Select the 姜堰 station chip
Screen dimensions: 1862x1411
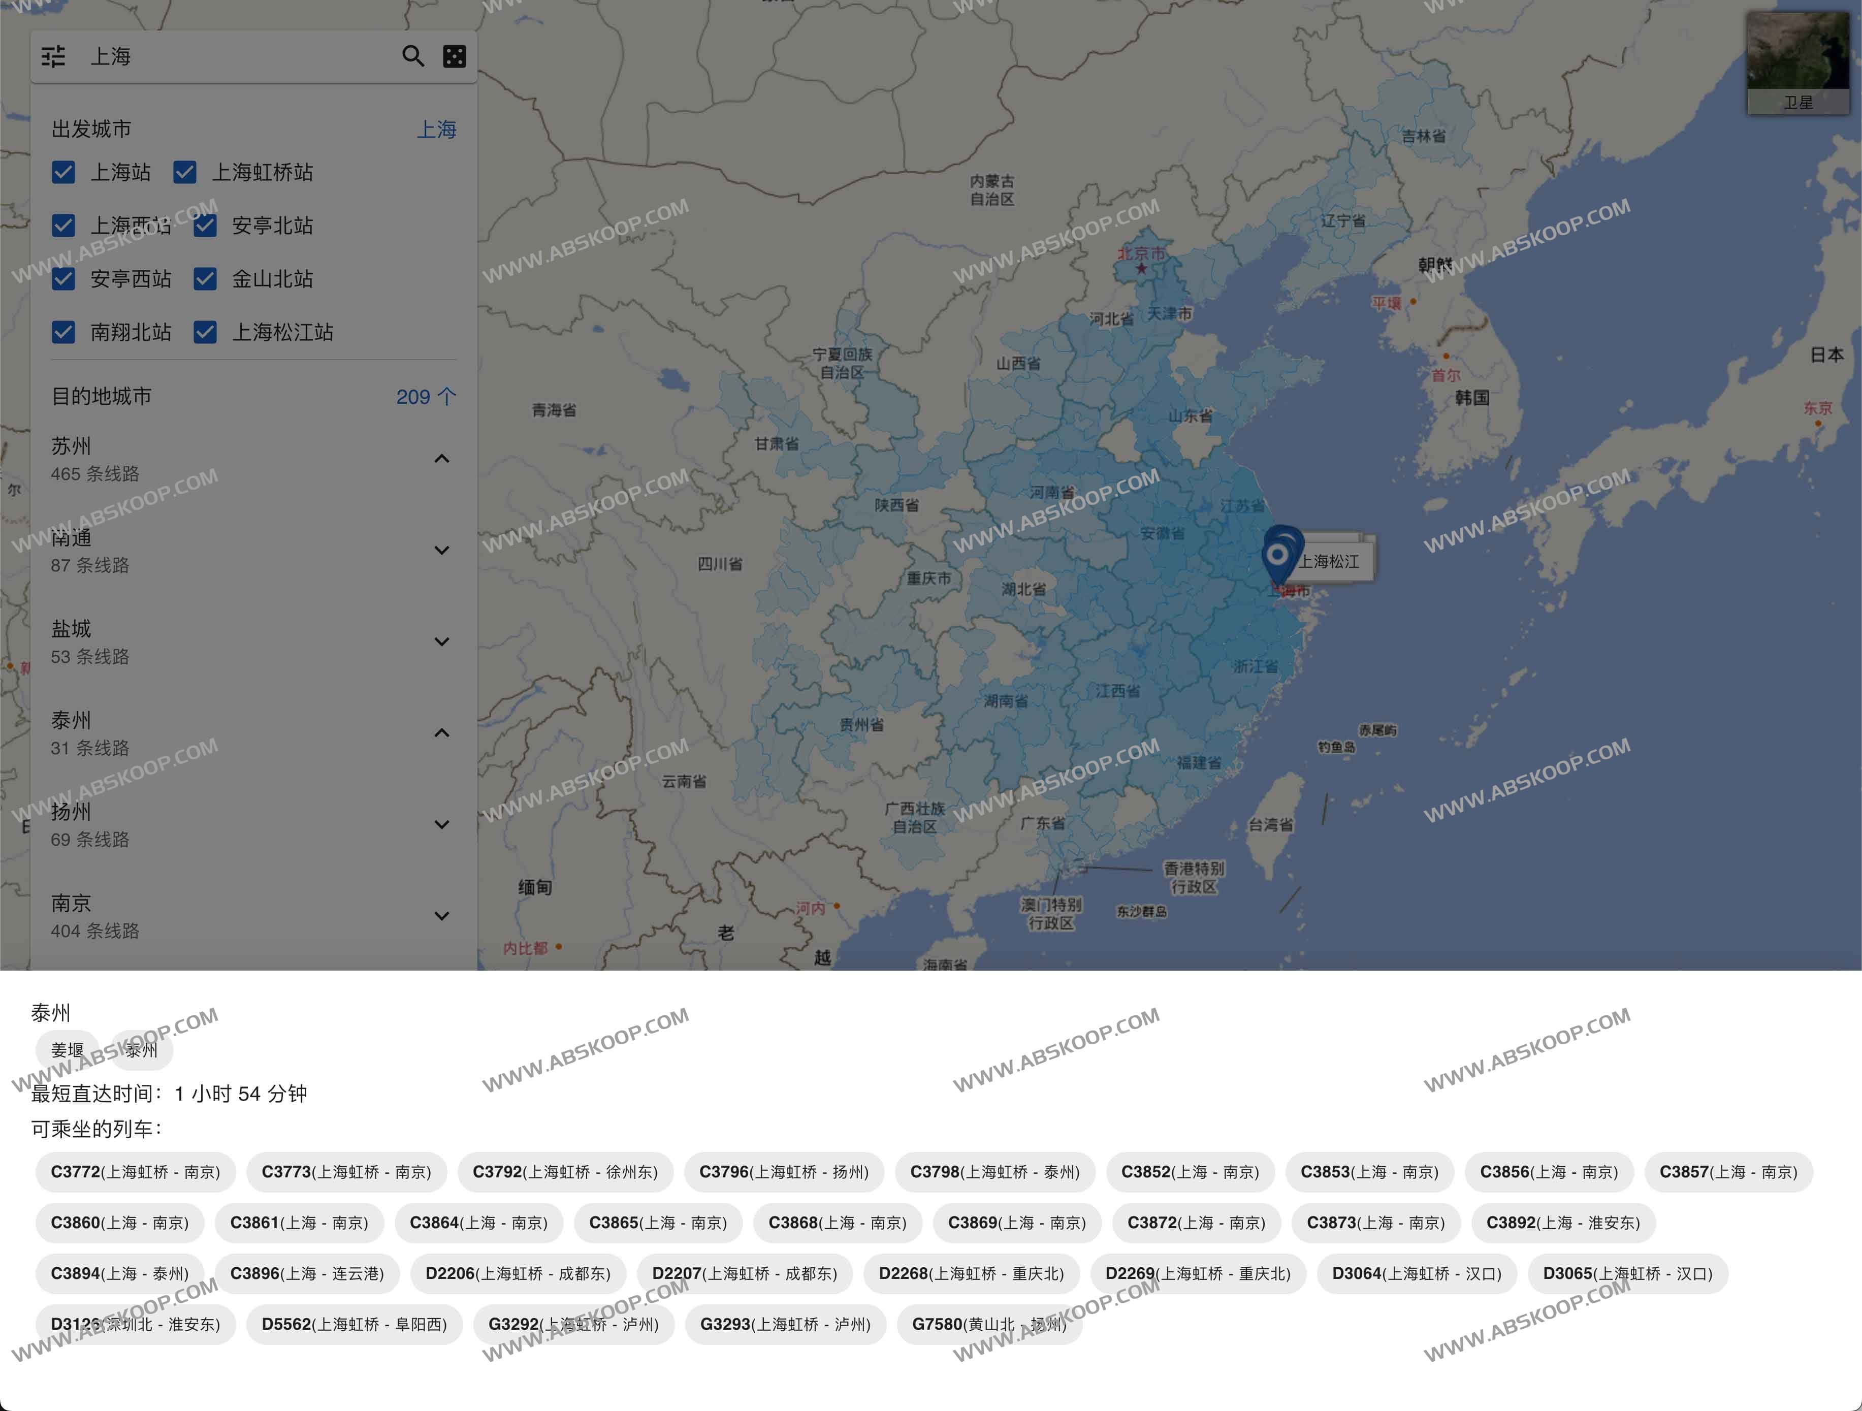68,1050
